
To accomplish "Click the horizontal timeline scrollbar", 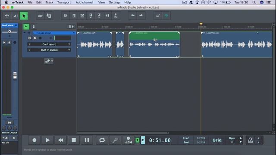I will [x=122, y=133].
